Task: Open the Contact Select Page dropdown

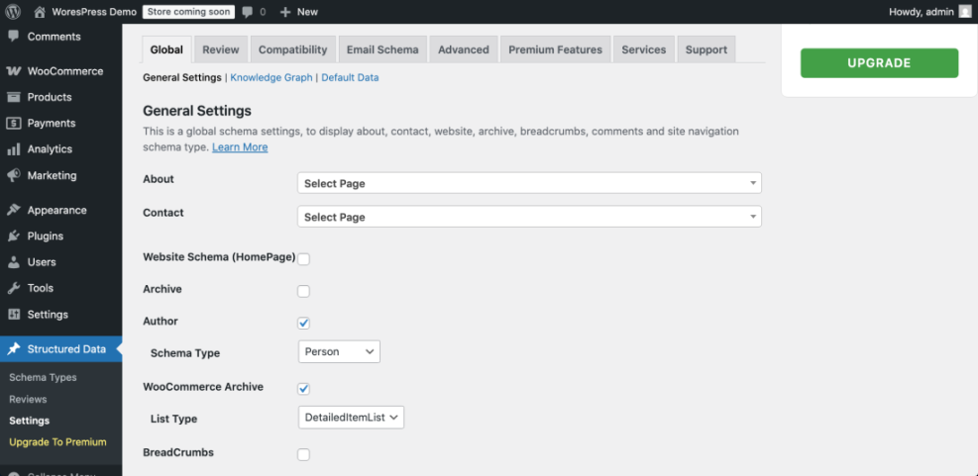Action: click(x=529, y=217)
